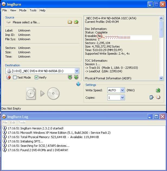The width and height of the screenshot is (167, 171).
Task: Click the 'Size: 4,700,372,992 bytes' line
Action: pyautogui.click(x=102, y=46)
